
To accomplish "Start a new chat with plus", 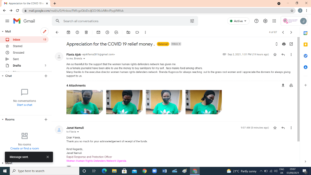I will pyautogui.click(x=46, y=76).
